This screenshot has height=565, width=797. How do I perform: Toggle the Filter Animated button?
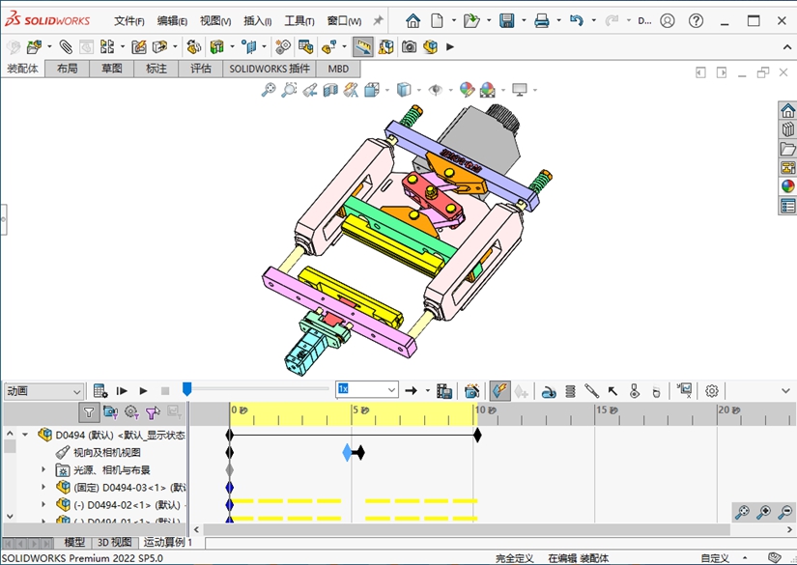[x=110, y=412]
